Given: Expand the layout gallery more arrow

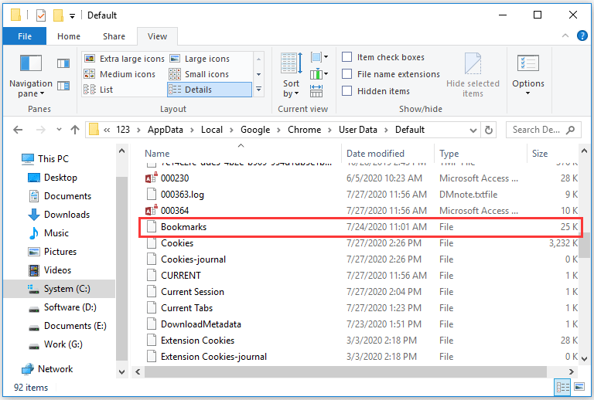Looking at the screenshot, I should pyautogui.click(x=259, y=90).
